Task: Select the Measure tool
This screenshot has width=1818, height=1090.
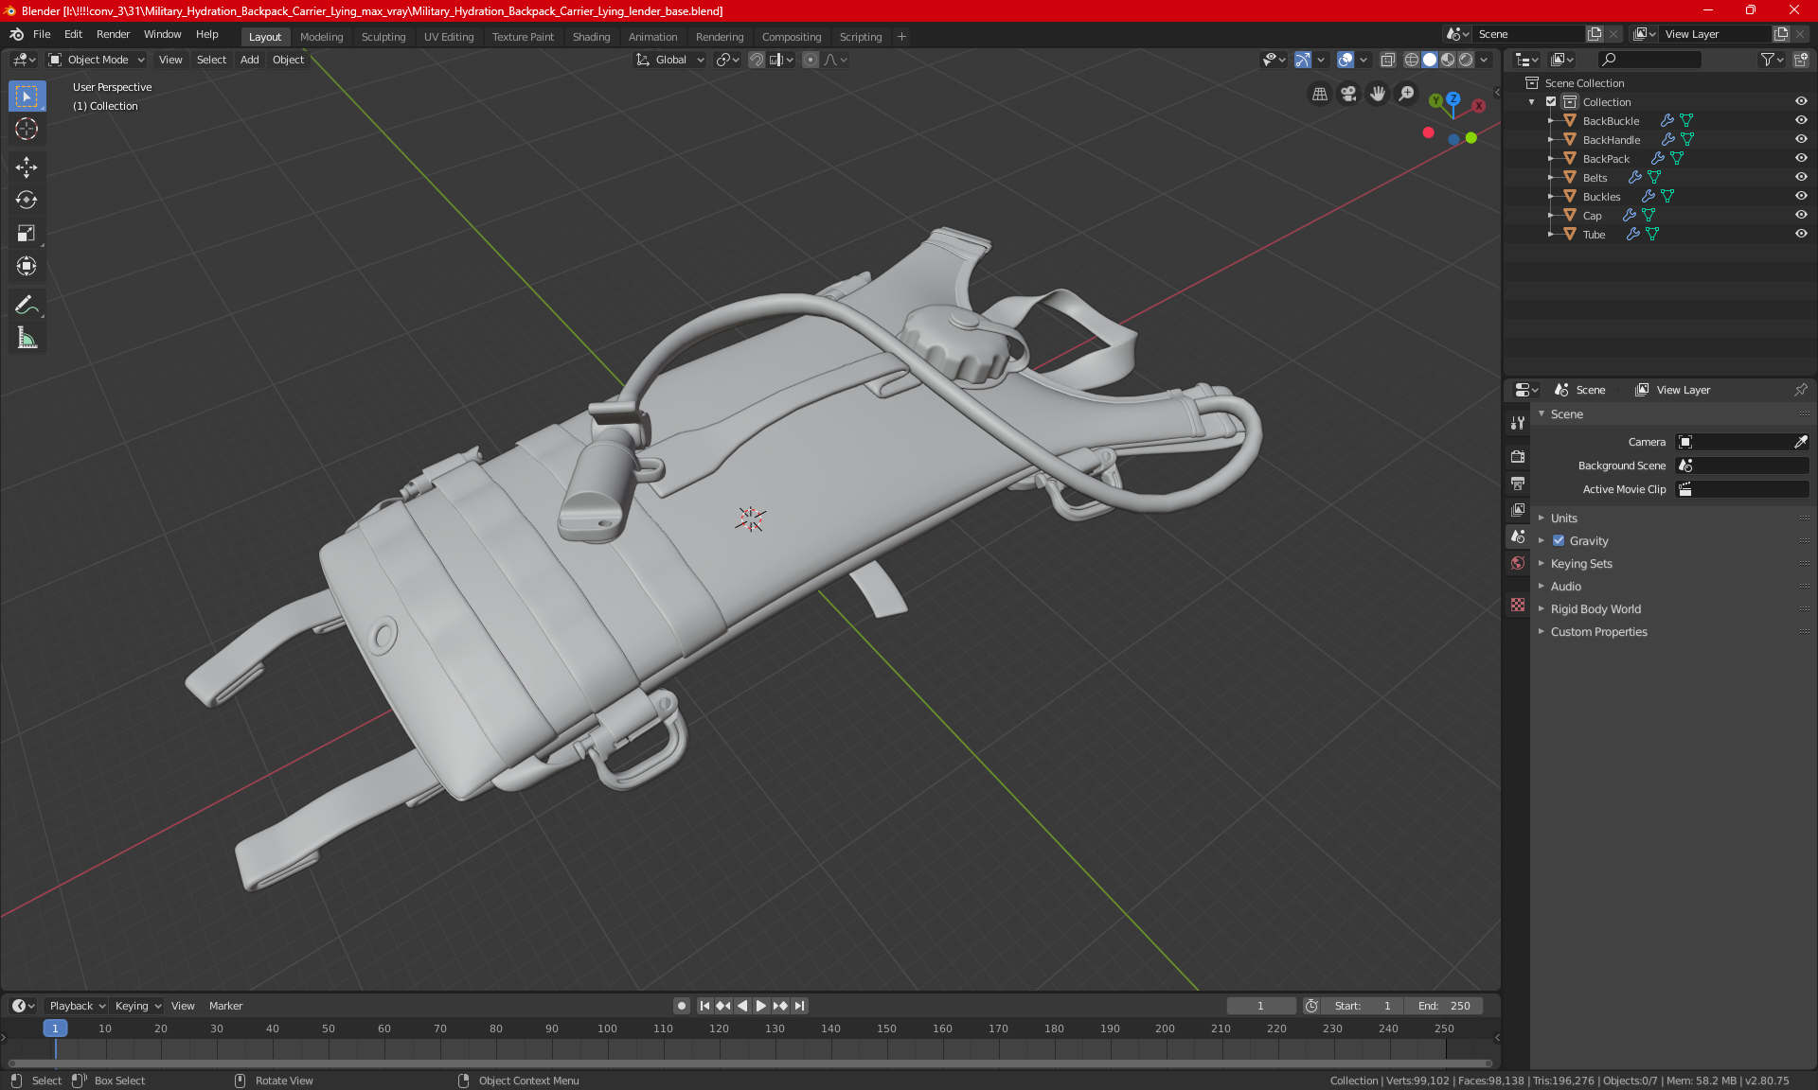Action: click(27, 338)
